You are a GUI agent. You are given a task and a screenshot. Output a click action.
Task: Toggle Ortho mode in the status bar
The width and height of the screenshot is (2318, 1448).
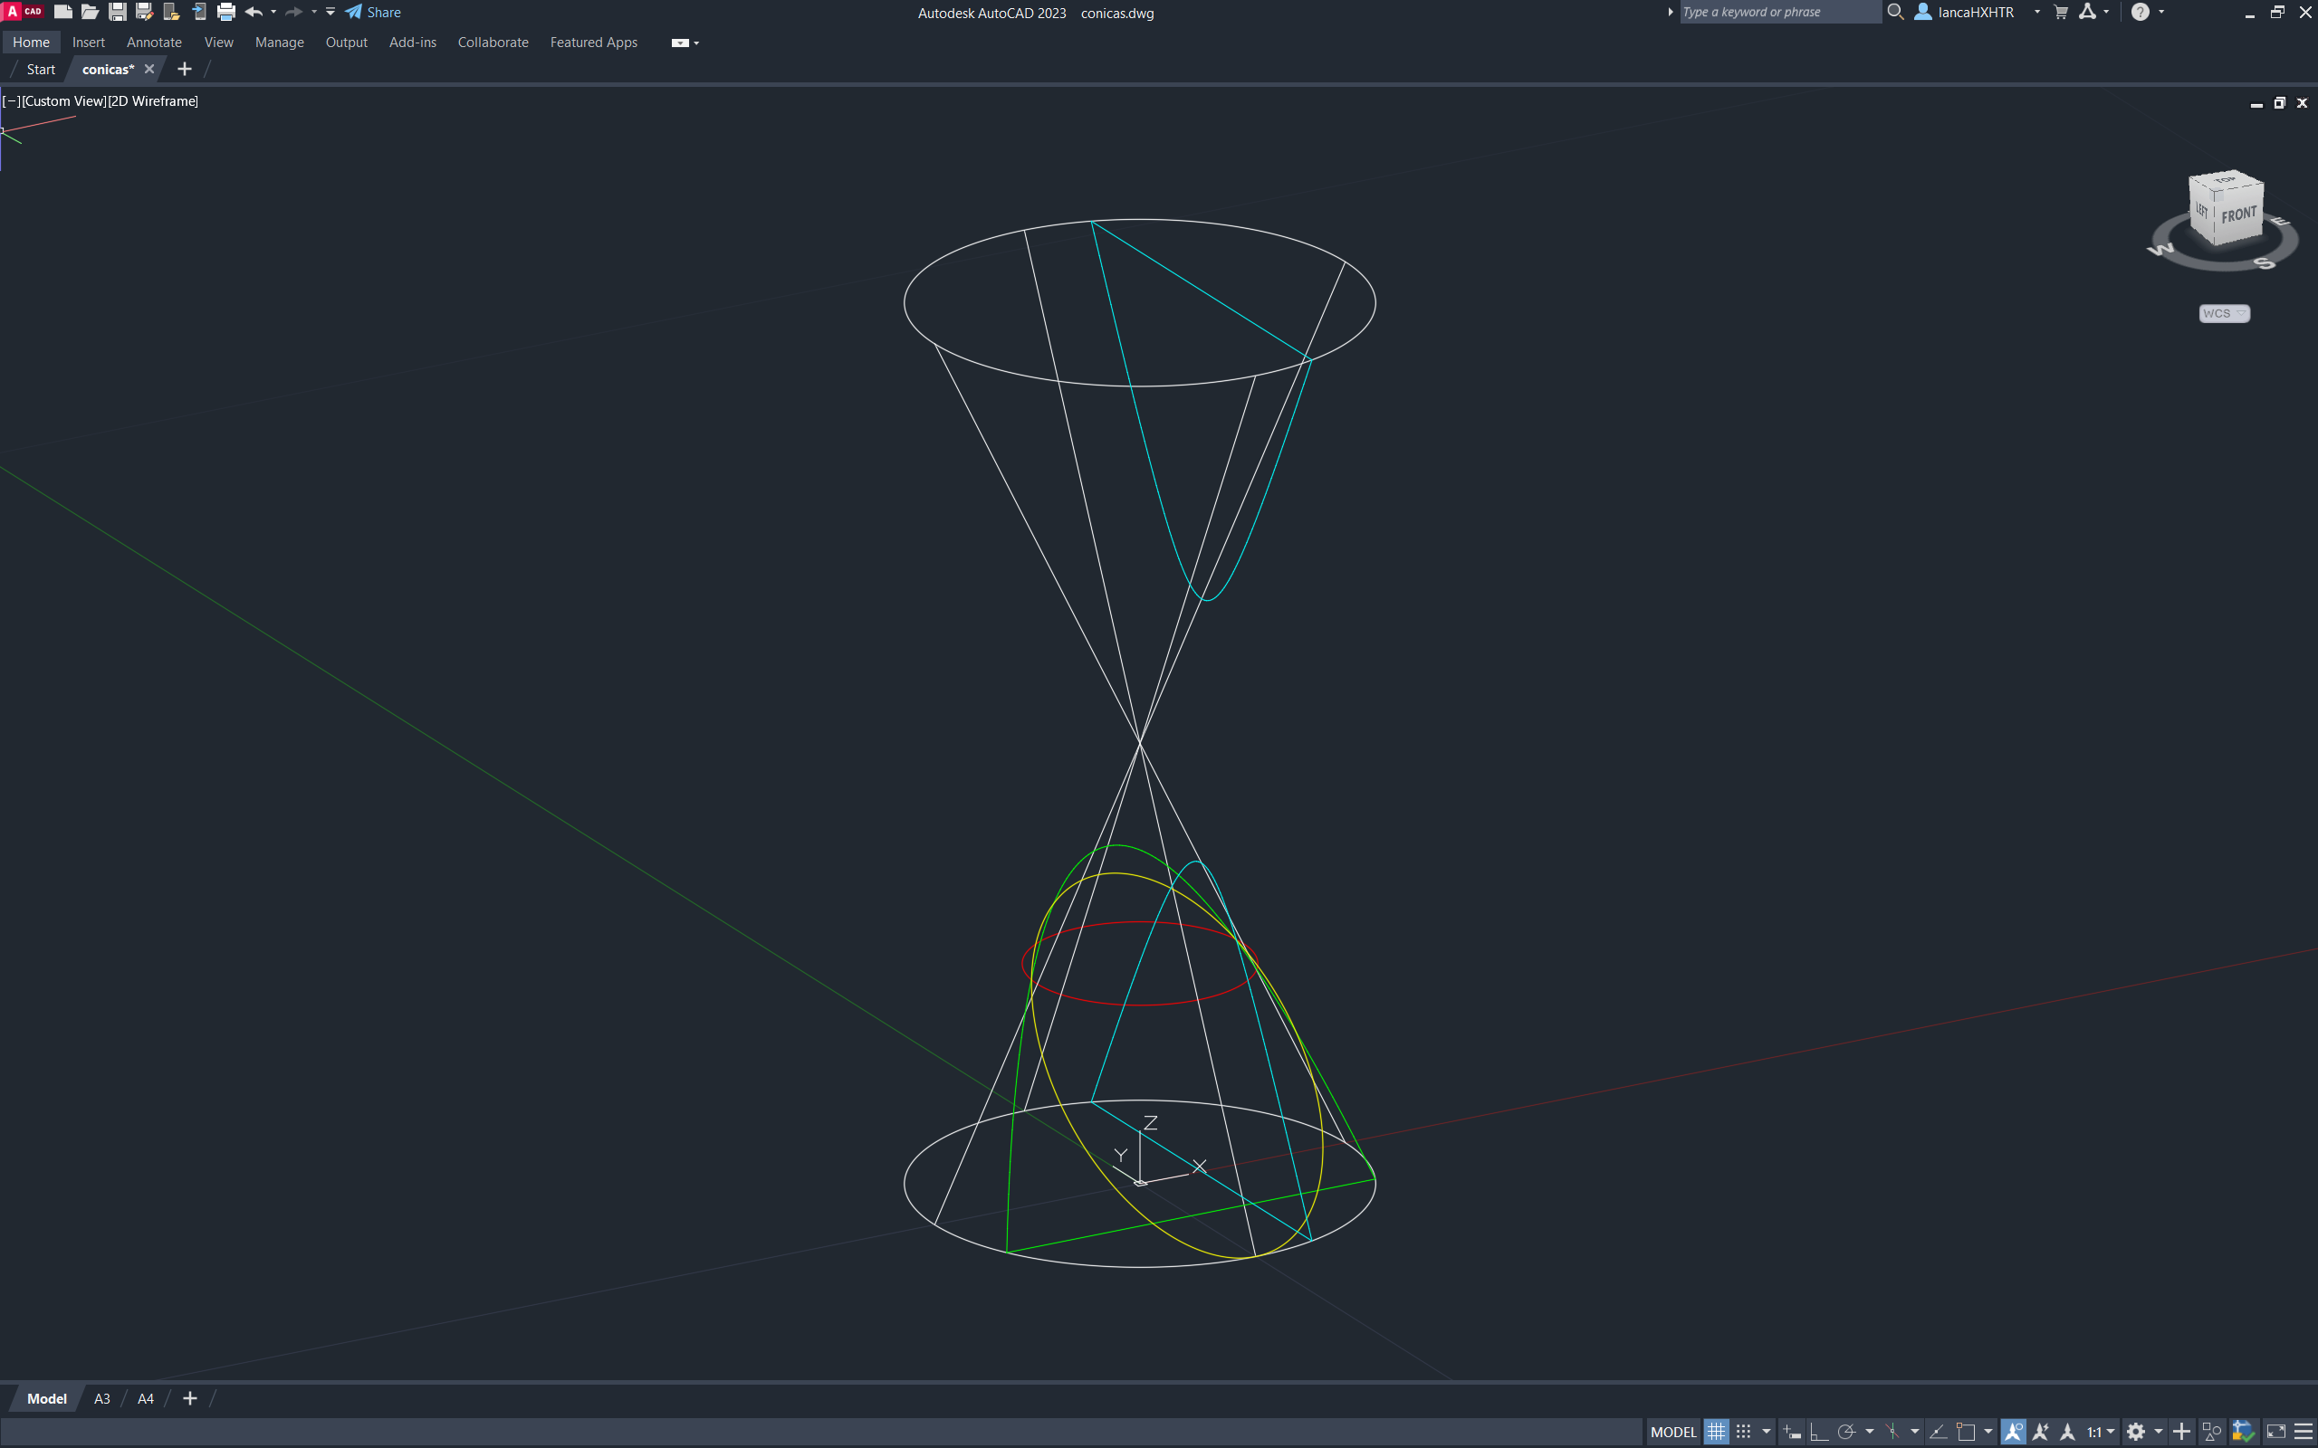click(1818, 1432)
